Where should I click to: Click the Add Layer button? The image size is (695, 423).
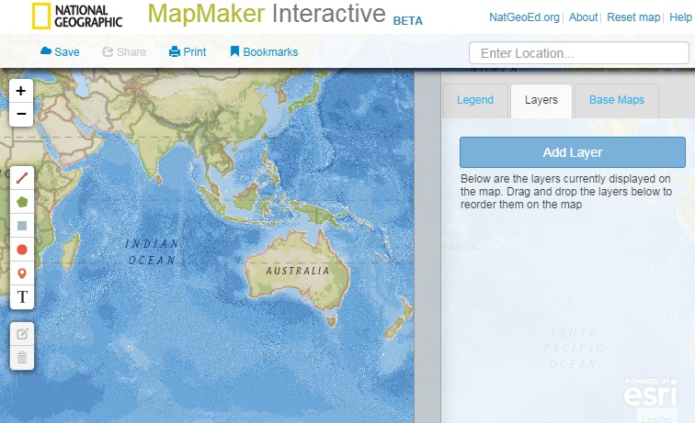[573, 152]
